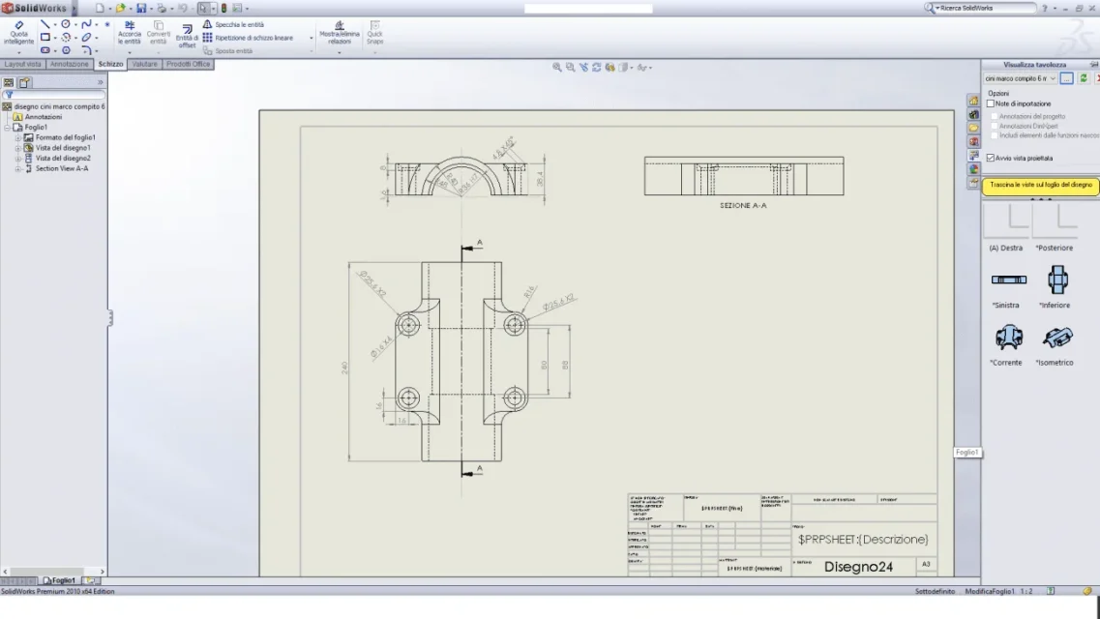This screenshot has height=619, width=1100.
Task: Open the Quota intelligente dropdown arrow
Action: point(19,52)
